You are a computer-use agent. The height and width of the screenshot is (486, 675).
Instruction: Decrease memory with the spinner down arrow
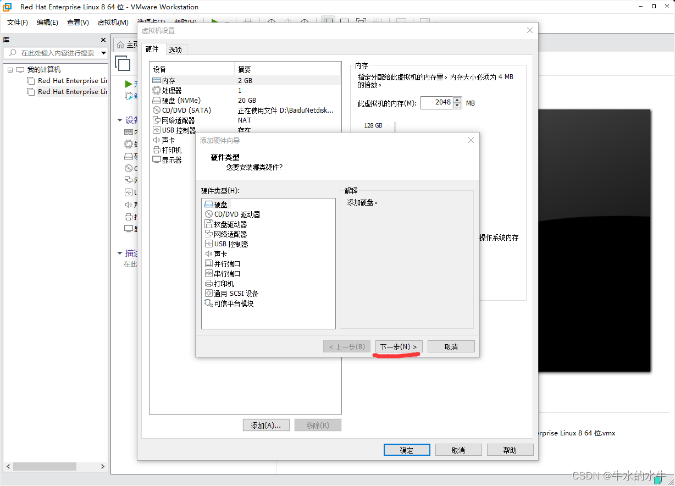(457, 106)
